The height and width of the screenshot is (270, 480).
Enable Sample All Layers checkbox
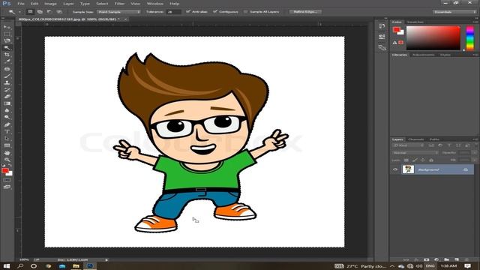coord(245,12)
